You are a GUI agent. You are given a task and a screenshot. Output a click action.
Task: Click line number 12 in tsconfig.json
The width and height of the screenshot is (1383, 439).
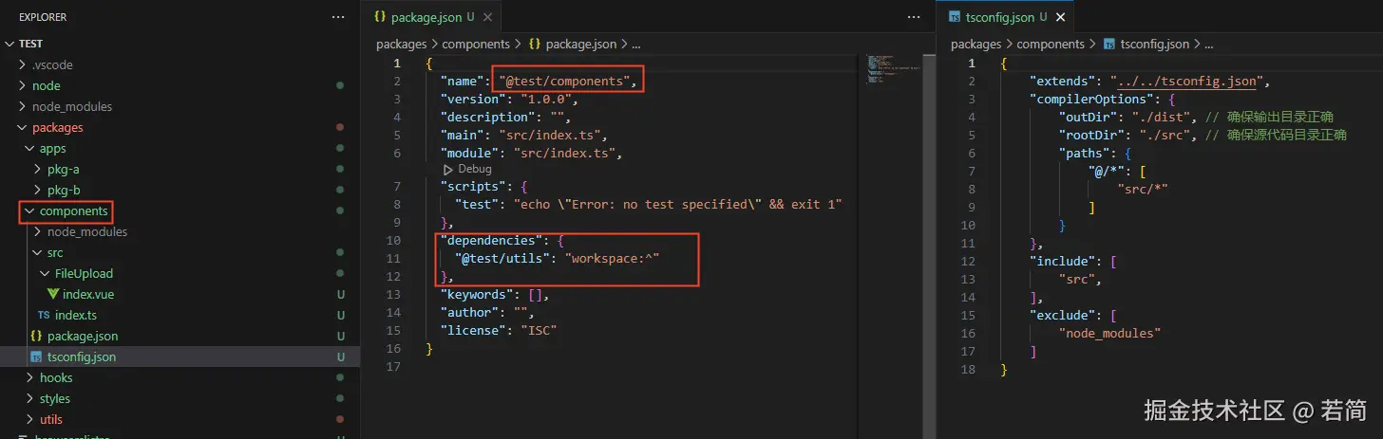coord(969,261)
